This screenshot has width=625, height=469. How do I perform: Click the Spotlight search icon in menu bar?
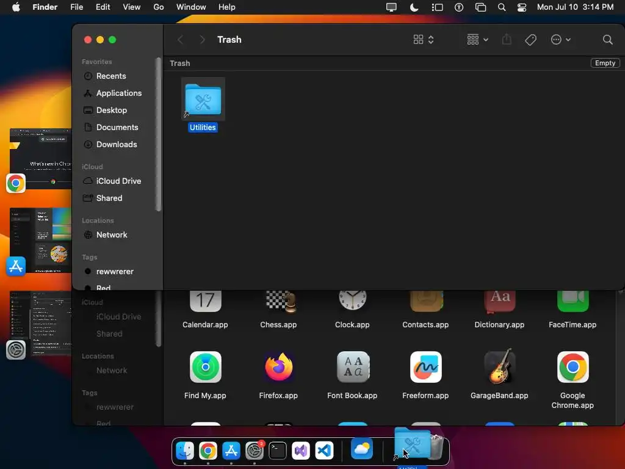(x=502, y=7)
